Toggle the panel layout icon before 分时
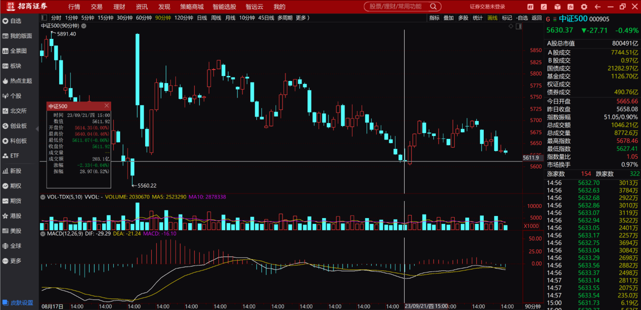Image resolution: width=641 pixels, height=310 pixels. pyautogui.click(x=44, y=17)
